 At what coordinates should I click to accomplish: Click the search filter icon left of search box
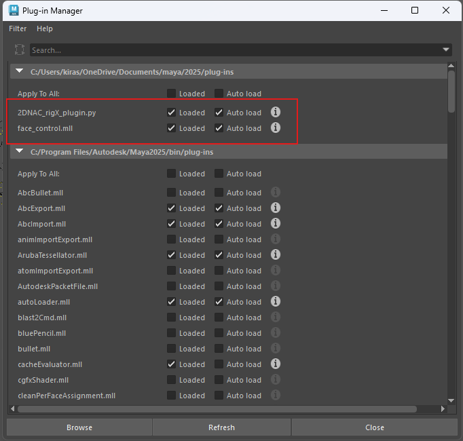(x=20, y=50)
